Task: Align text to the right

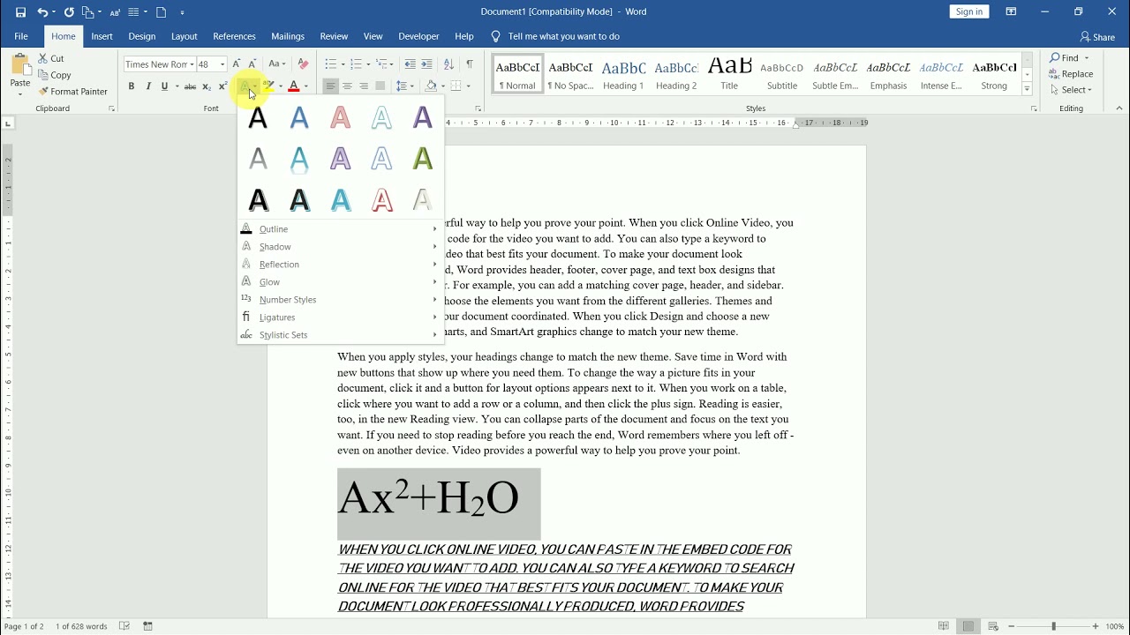Action: [x=364, y=86]
